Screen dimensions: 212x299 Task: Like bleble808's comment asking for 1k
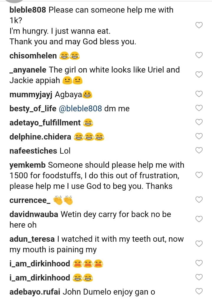[x=199, y=26]
